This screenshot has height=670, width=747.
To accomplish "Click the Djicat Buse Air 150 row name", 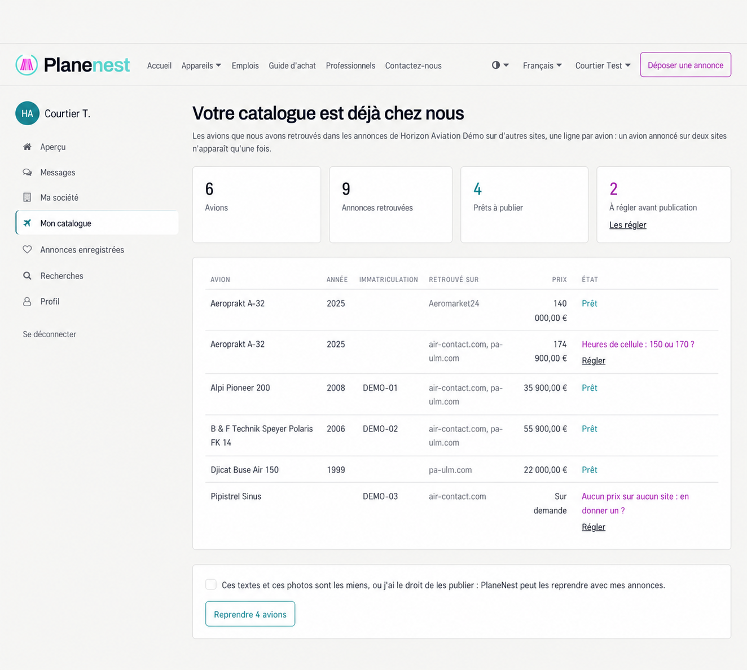I will 244,470.
